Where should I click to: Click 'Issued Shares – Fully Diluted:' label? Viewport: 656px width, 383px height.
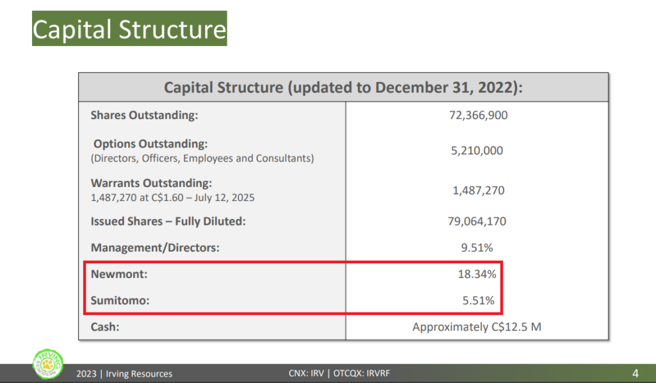coord(168,221)
